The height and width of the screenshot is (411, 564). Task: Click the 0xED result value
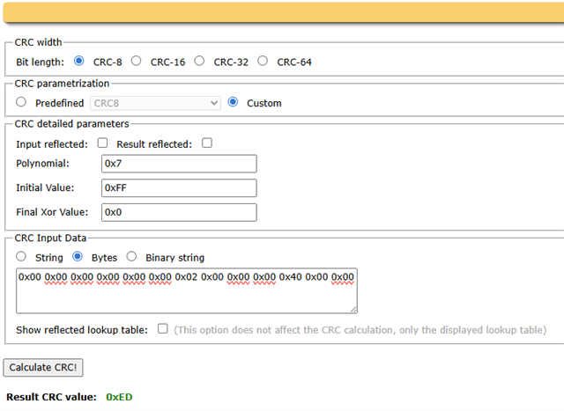(x=119, y=397)
